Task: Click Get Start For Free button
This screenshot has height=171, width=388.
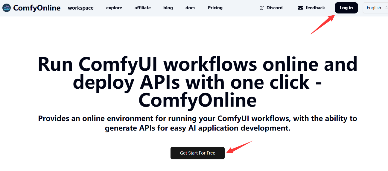Action: click(x=197, y=153)
